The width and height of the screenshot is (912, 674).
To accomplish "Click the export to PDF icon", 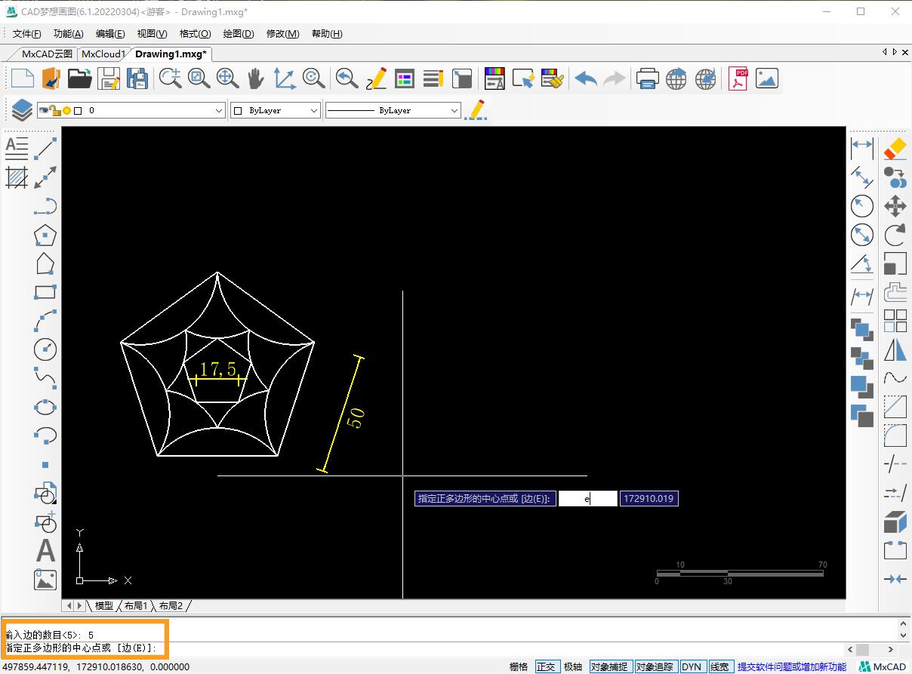I will [x=738, y=78].
